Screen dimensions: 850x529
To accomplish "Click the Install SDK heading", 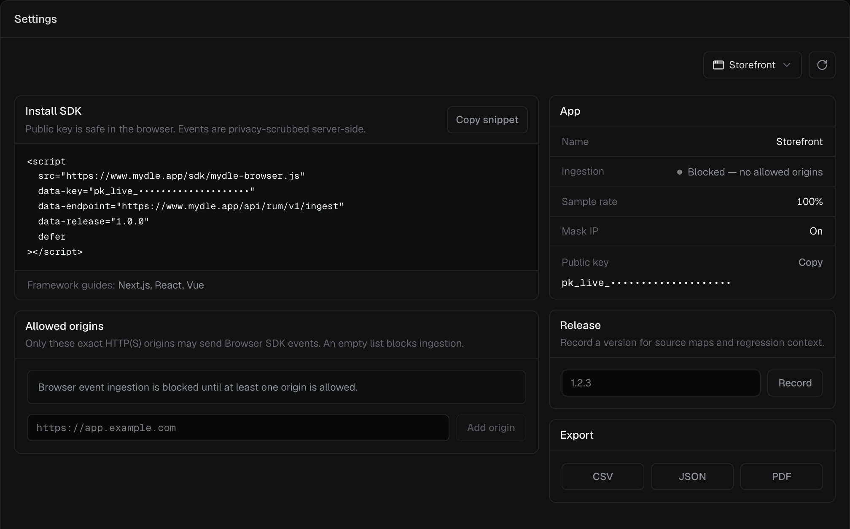I will [x=54, y=111].
